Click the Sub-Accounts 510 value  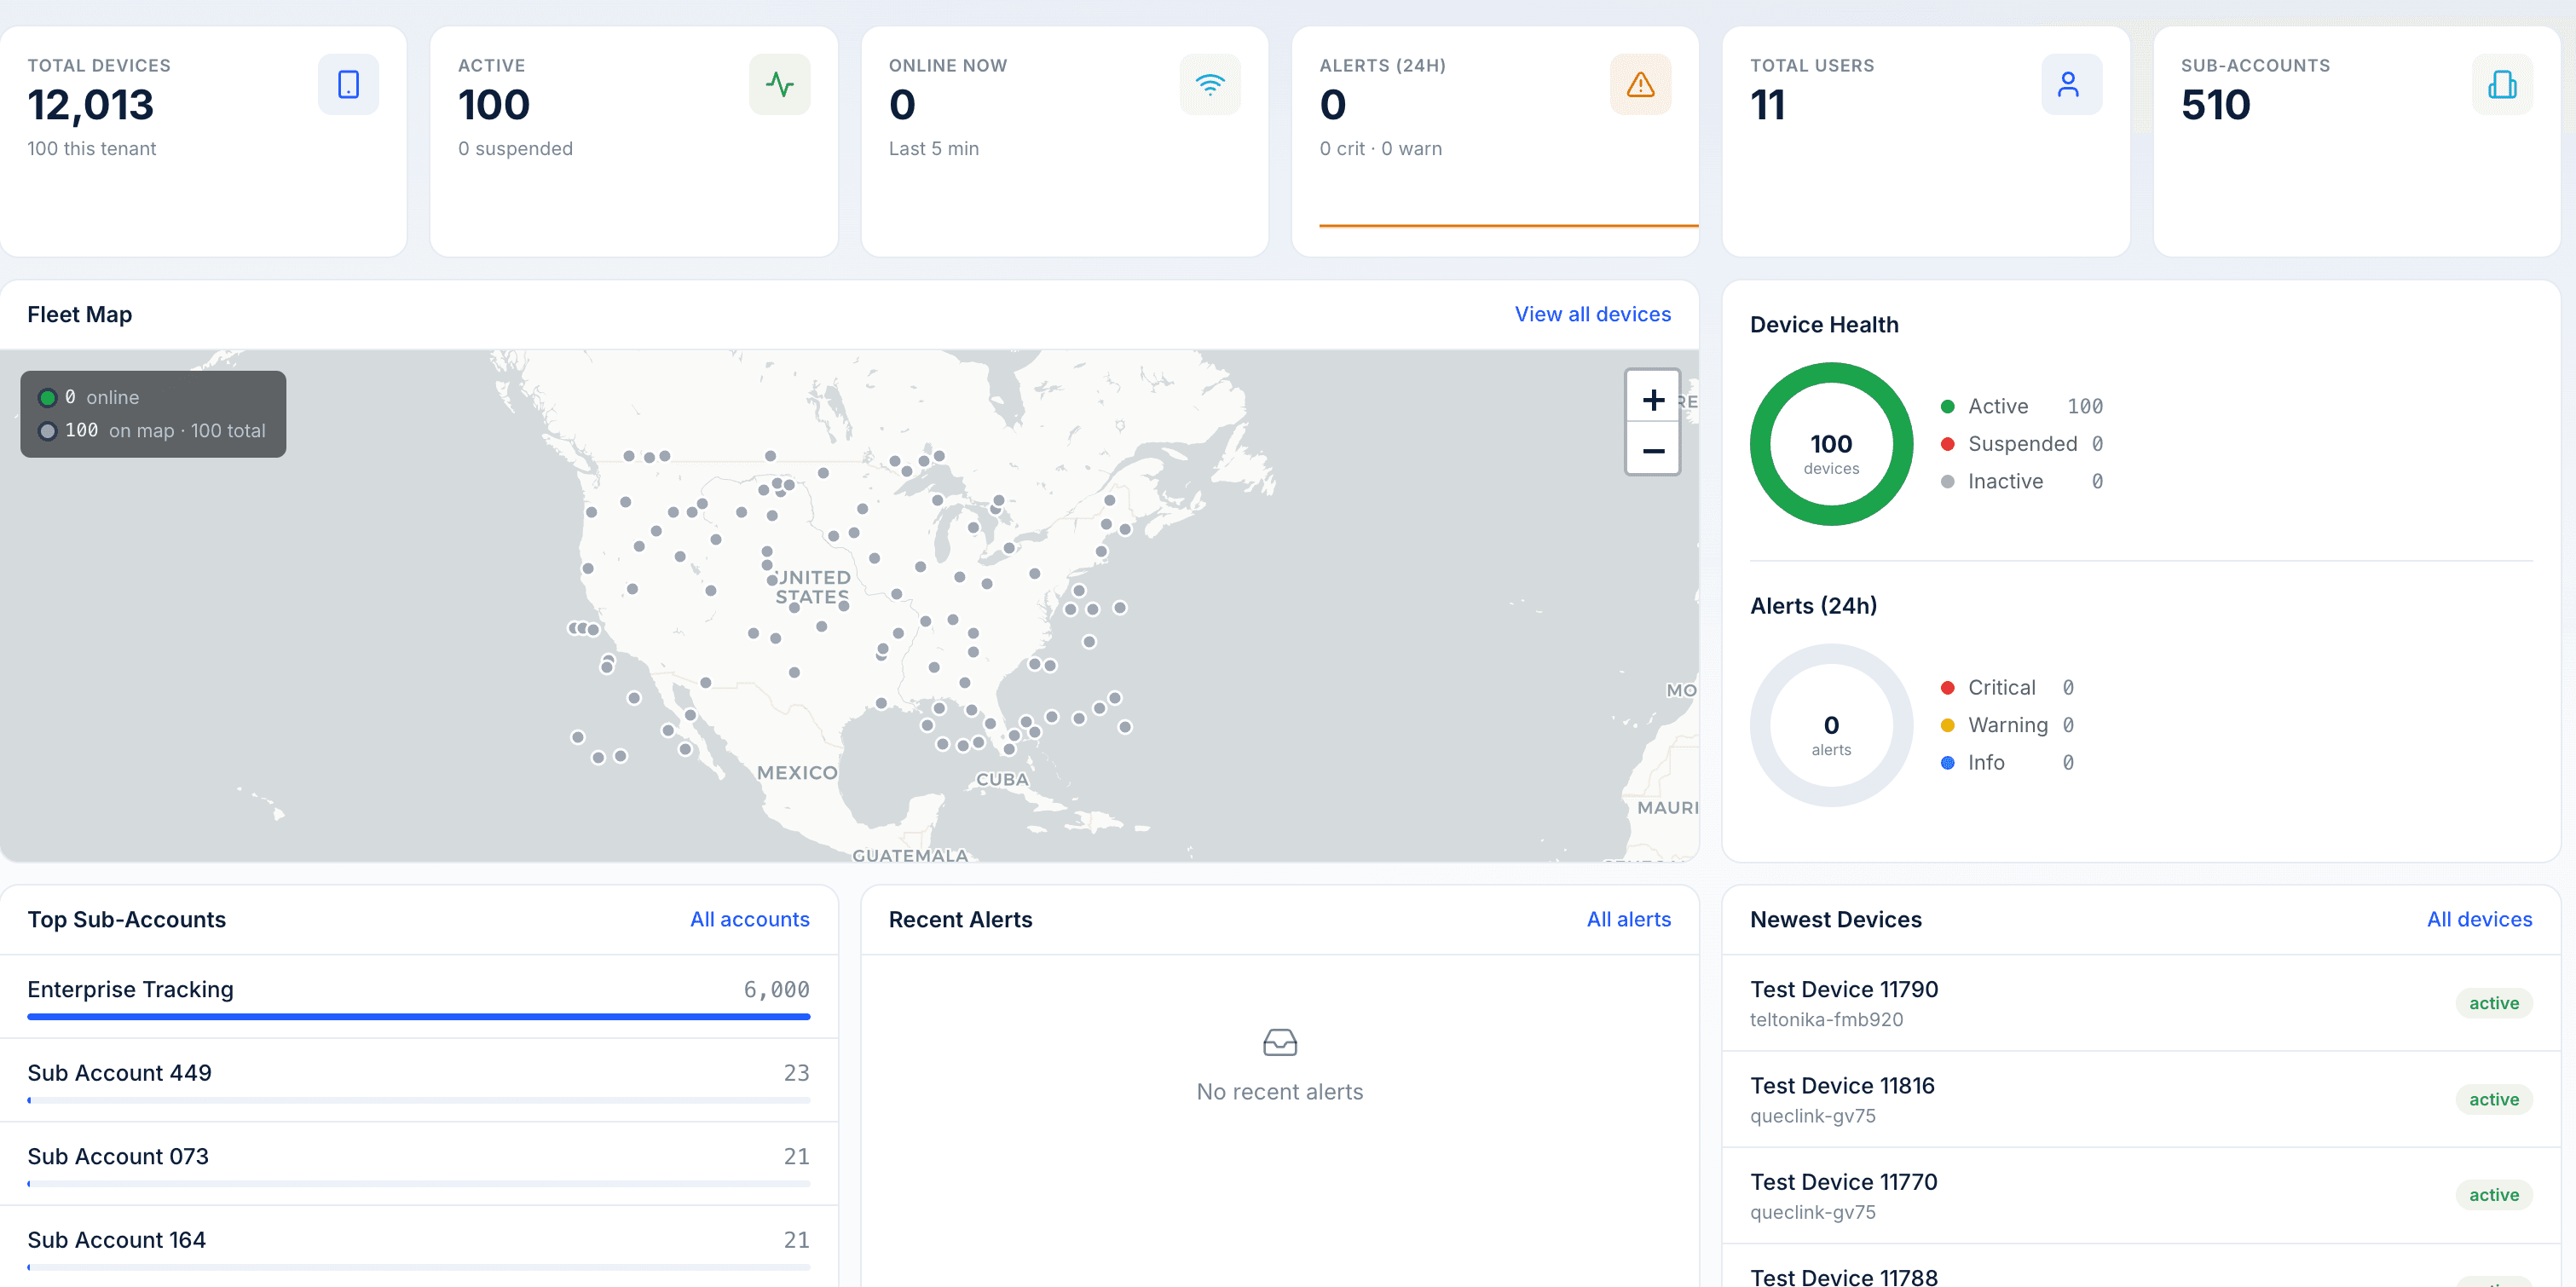pos(2215,105)
